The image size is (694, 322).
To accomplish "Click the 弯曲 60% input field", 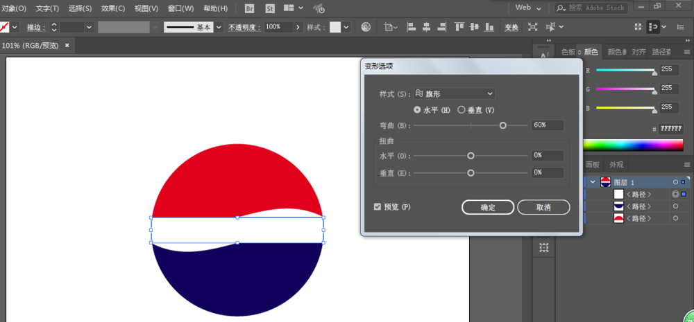I will [548, 125].
